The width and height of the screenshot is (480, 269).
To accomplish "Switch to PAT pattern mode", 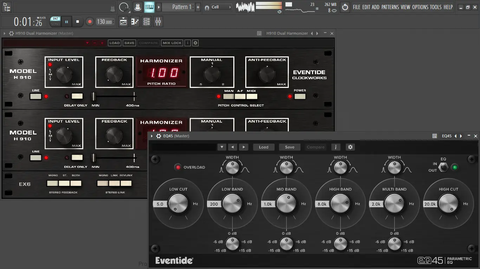I will (x=55, y=19).
